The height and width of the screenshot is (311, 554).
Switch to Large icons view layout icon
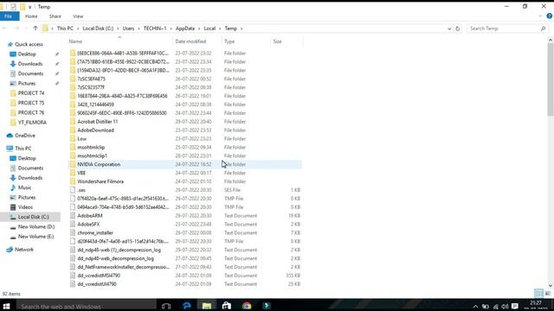pos(547,294)
